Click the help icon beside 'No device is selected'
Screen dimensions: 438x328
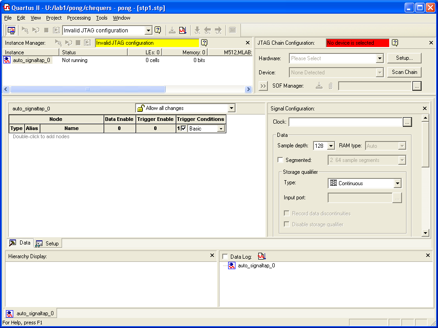(x=395, y=43)
